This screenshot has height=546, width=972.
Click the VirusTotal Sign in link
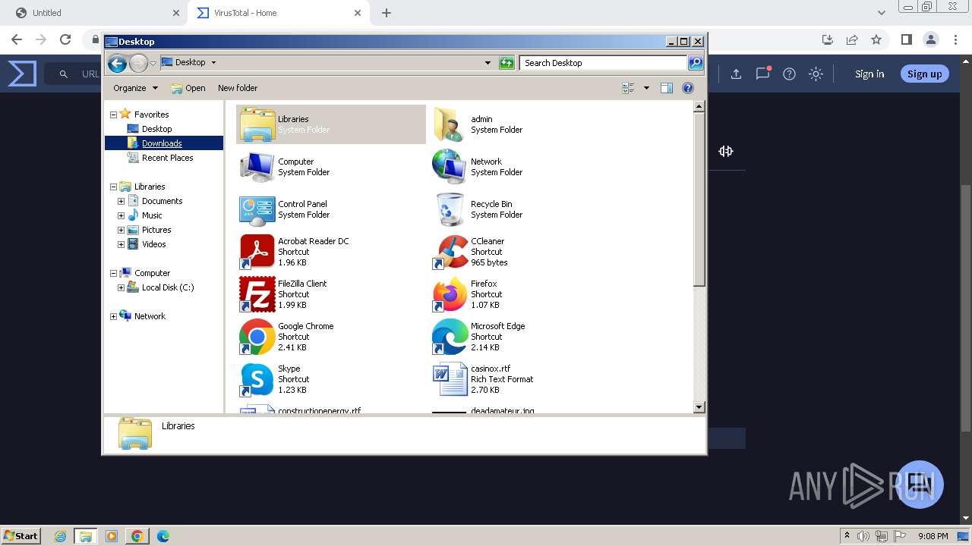pos(869,74)
